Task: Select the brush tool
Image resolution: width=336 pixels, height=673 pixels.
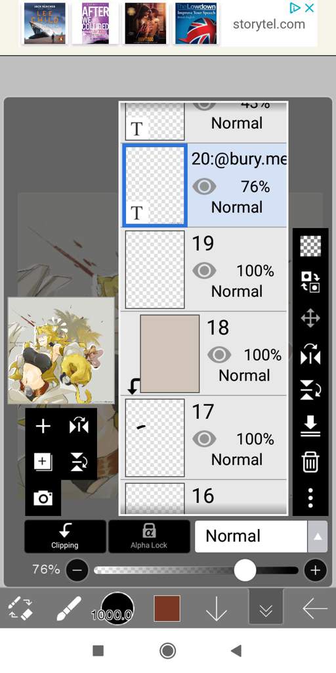Action: pos(69,608)
